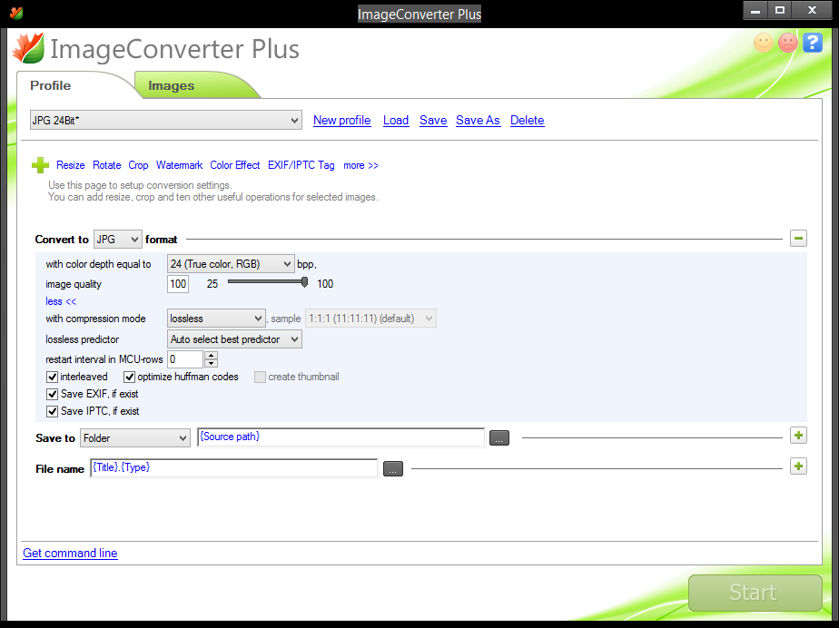Open the Get command line link
This screenshot has height=628, width=839.
pyautogui.click(x=70, y=553)
